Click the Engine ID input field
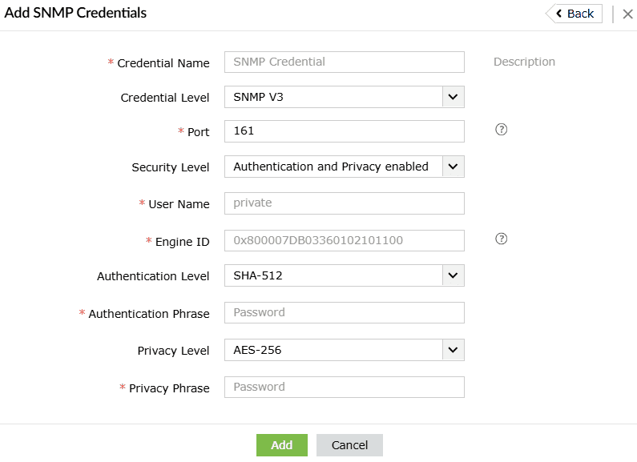The image size is (637, 462). [344, 240]
